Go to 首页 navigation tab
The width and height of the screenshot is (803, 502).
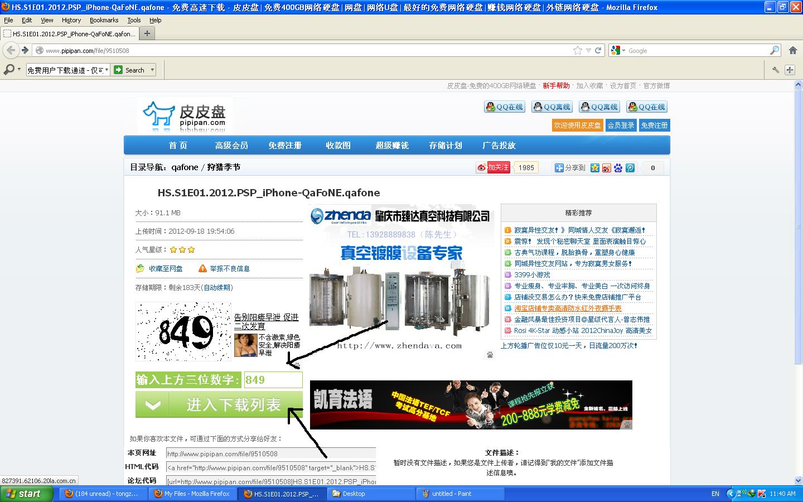point(178,145)
